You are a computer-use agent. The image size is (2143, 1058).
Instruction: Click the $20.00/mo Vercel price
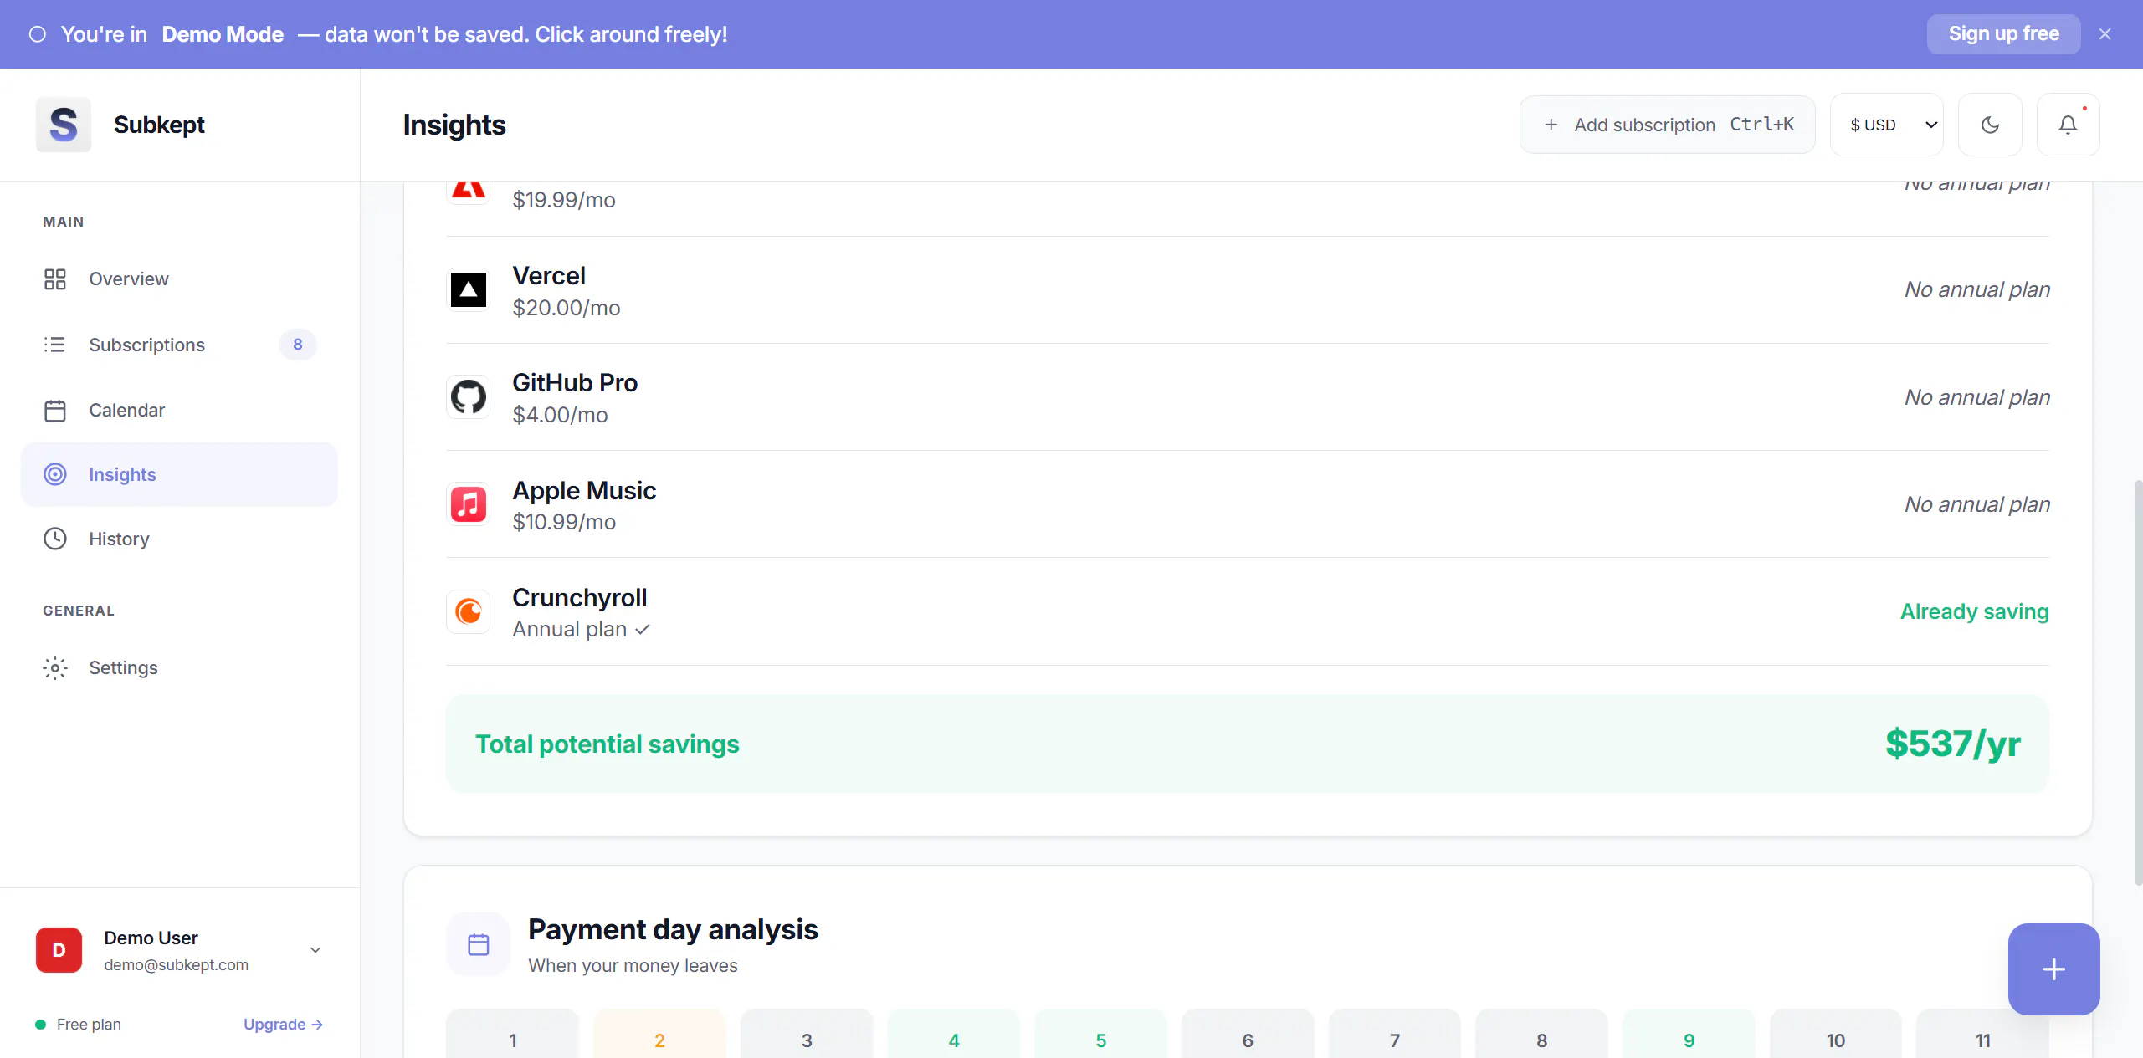tap(567, 308)
